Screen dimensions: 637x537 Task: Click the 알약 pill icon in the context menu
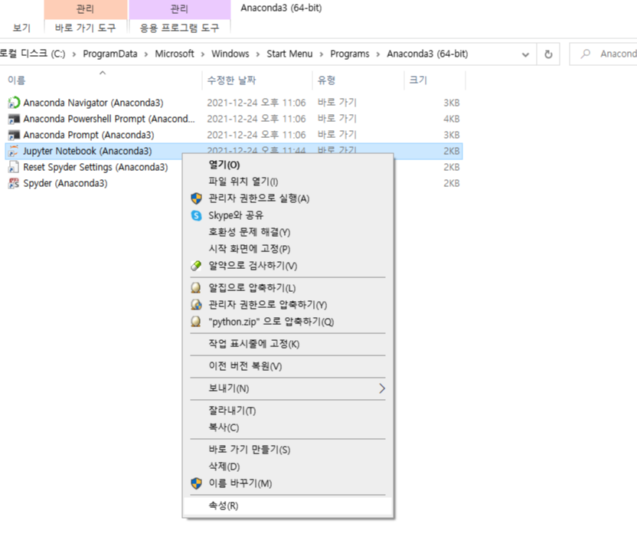tap(196, 266)
